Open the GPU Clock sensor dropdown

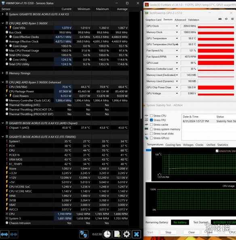pos(177,26)
